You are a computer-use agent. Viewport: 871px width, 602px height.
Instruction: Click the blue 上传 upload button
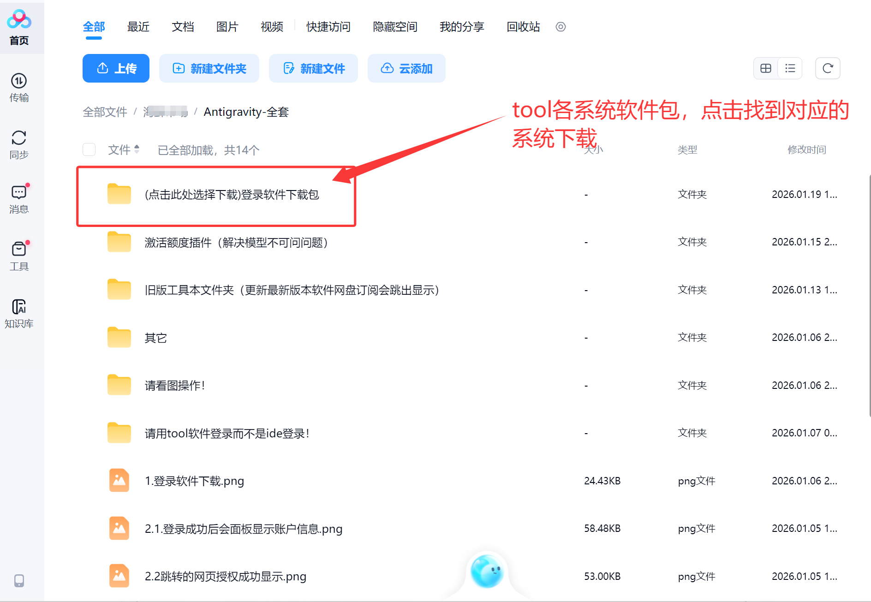[116, 68]
